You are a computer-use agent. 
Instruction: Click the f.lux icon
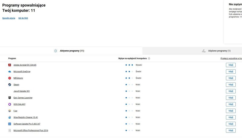(10, 111)
